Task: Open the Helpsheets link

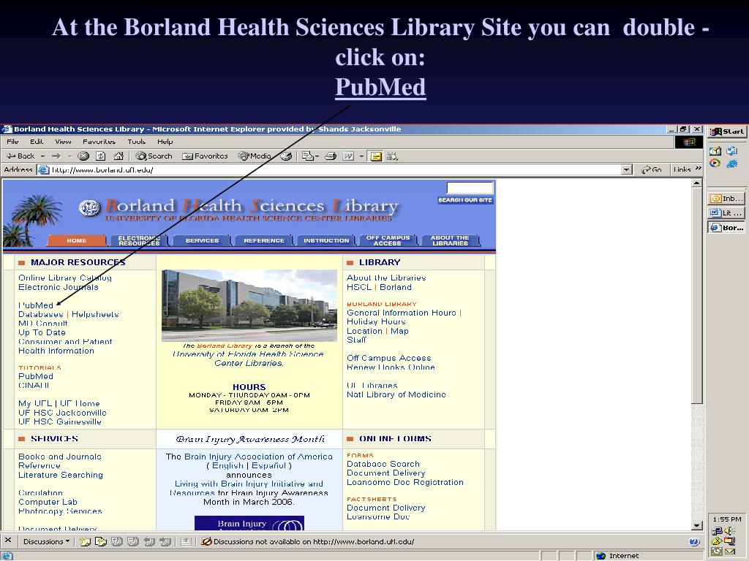Action: click(95, 314)
